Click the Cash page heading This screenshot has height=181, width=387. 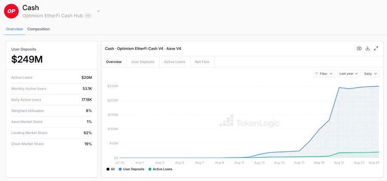coord(31,8)
